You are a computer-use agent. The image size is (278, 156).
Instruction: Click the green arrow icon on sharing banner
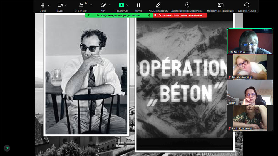(x=88, y=15)
